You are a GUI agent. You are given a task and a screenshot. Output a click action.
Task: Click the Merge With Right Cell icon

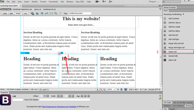tap(165, 48)
